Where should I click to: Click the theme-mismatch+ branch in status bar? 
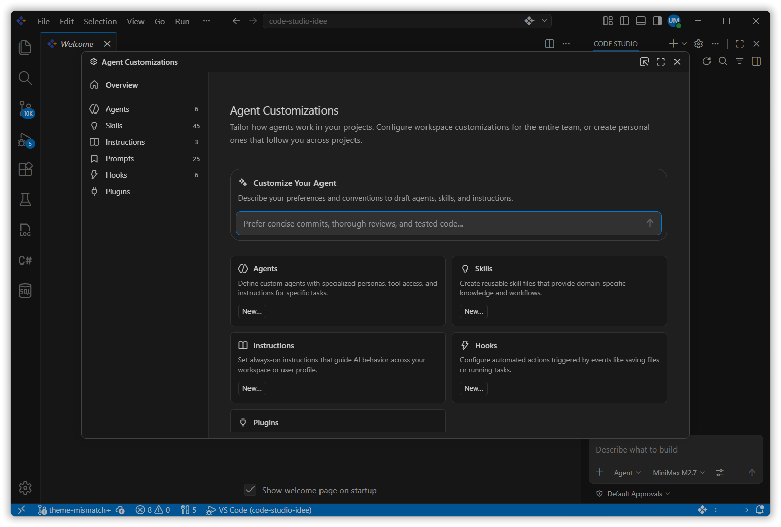tap(74, 510)
